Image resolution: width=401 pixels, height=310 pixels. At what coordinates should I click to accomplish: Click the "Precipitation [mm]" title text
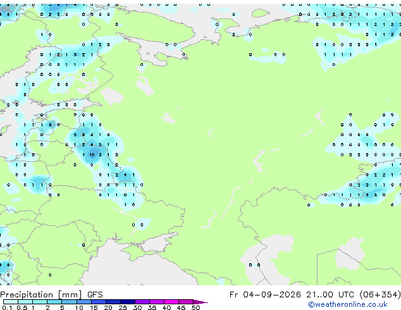(41, 295)
